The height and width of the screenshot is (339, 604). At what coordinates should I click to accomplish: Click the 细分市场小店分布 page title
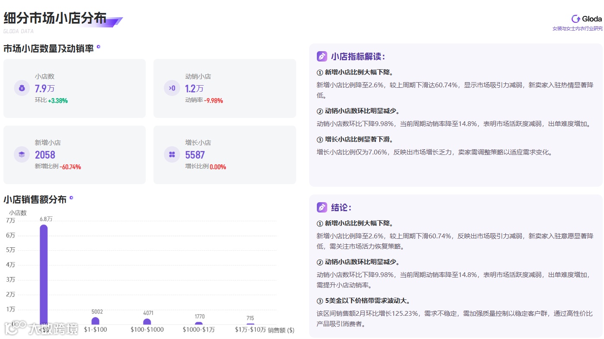coord(55,18)
